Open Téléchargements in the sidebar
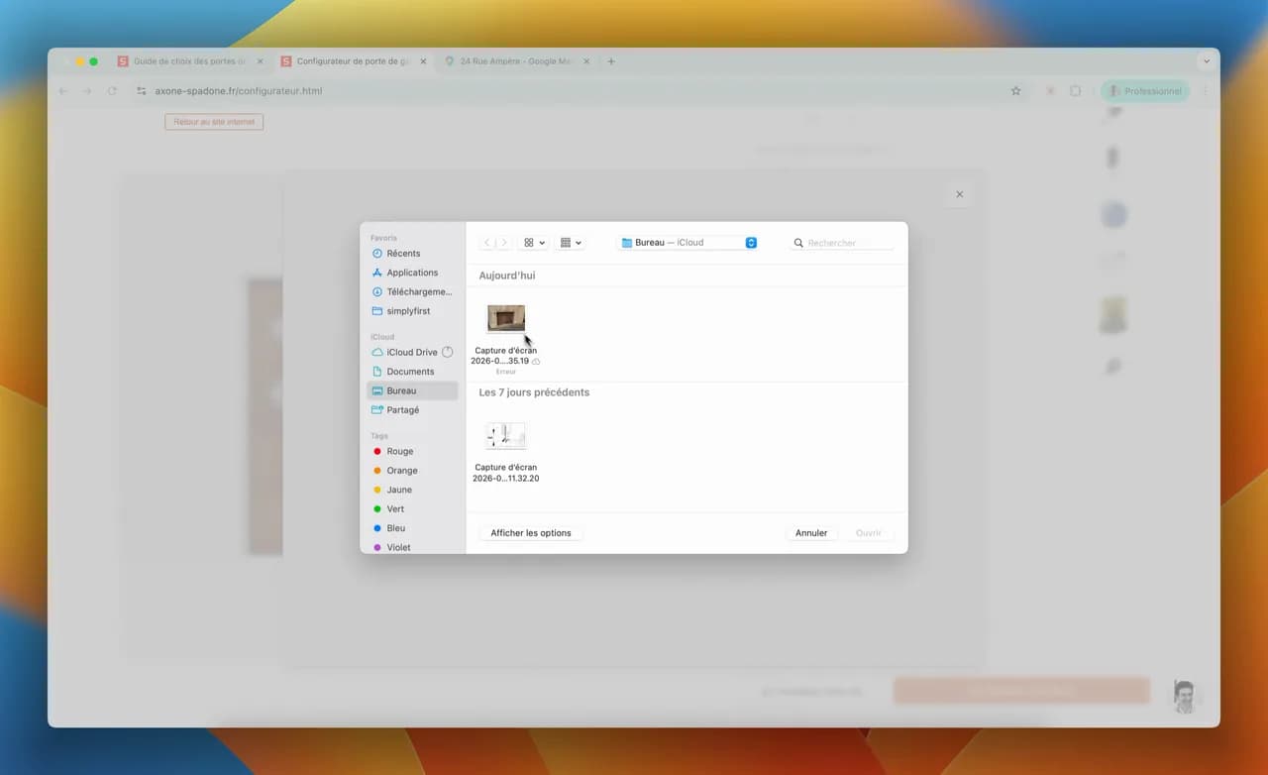The image size is (1268, 775). point(412,292)
